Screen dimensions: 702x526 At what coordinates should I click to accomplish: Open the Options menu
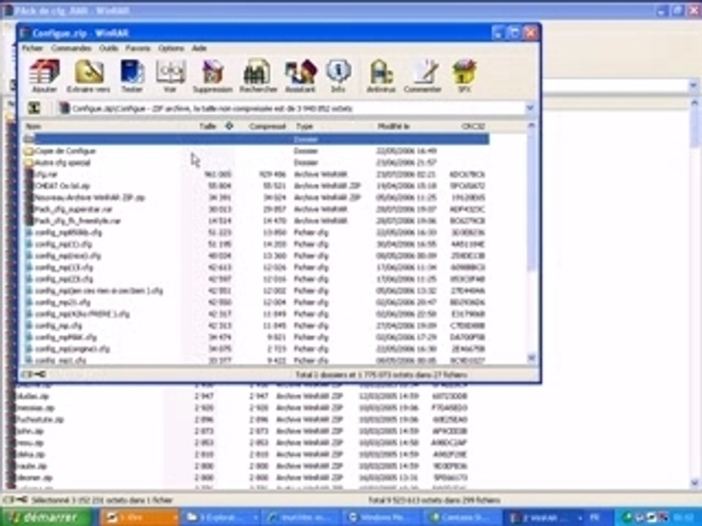pos(171,48)
